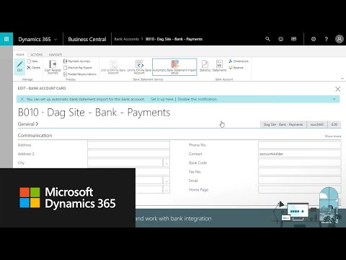
Task: Open the user account avatar
Action: point(340,39)
